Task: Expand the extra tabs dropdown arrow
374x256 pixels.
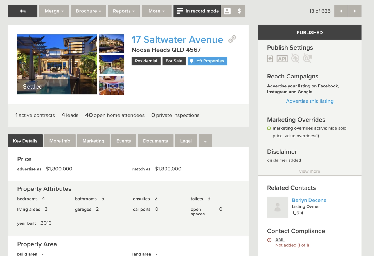Action: click(205, 141)
